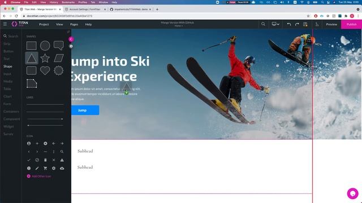Insert the circled checkmark icon
The image size is (362, 203).
click(x=37, y=160)
